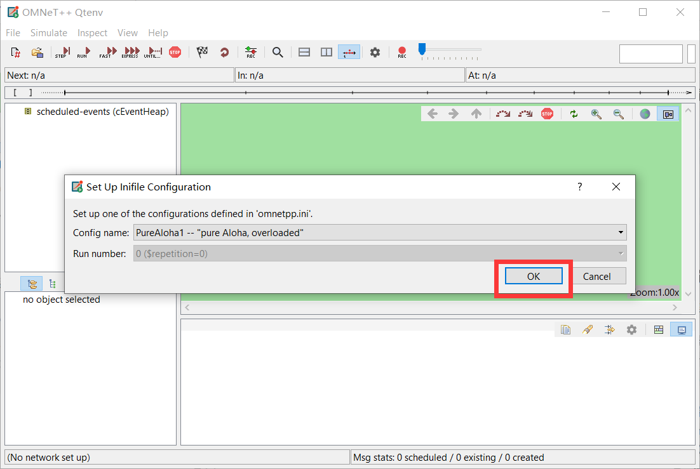Open the View menu

(x=127, y=32)
